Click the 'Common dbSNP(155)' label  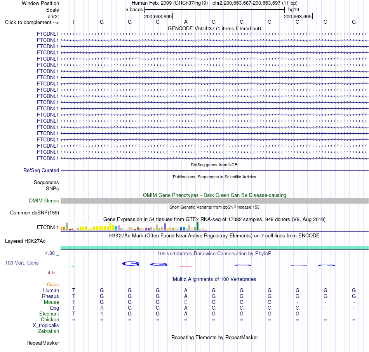coord(35,213)
